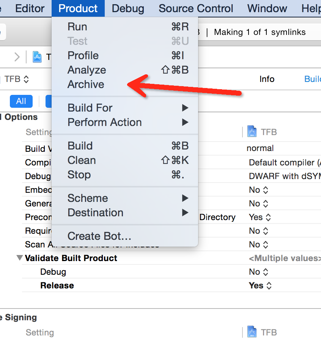The width and height of the screenshot is (321, 340).
Task: Toggle the All filter button
Action: click(21, 101)
